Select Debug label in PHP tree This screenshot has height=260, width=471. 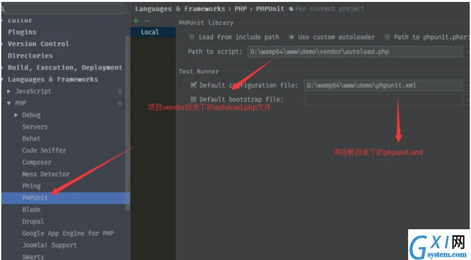pyautogui.click(x=31, y=115)
